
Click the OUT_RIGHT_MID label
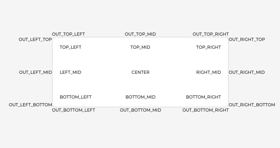(x=246, y=72)
